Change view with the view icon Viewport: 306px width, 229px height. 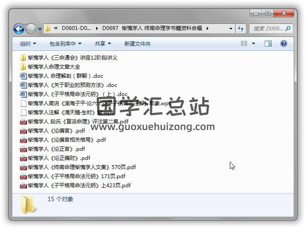click(x=244, y=43)
